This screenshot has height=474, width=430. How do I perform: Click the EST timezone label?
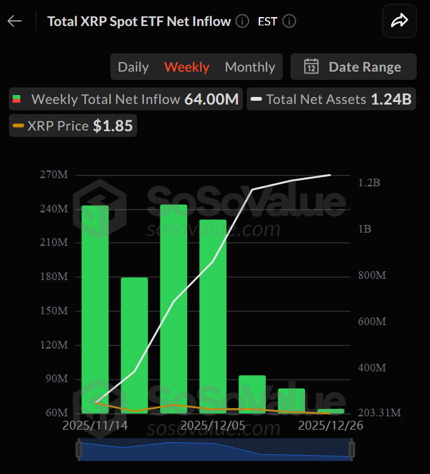pos(267,21)
